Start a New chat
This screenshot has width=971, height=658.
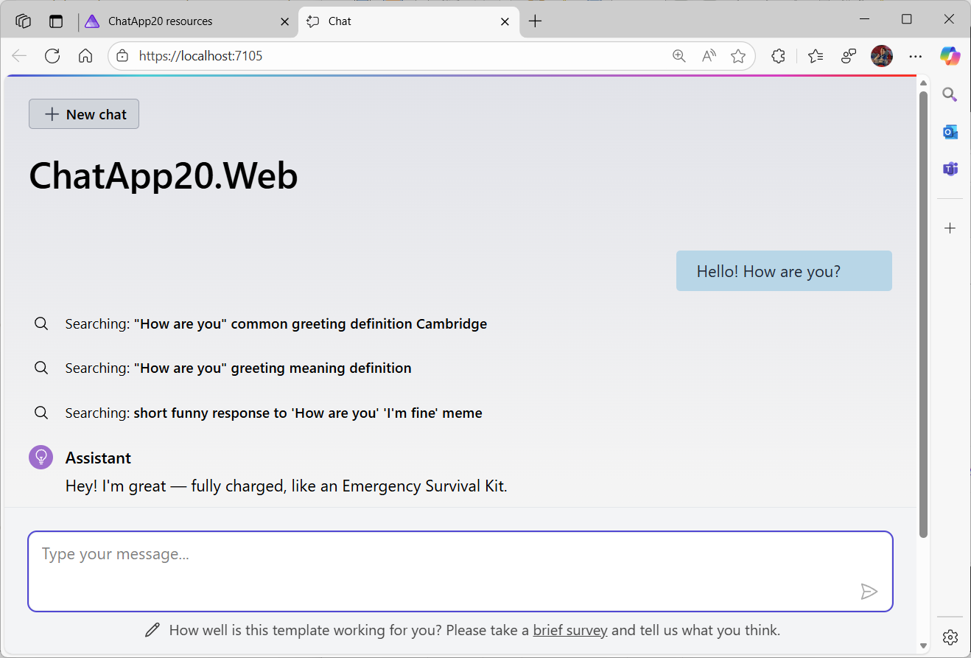pyautogui.click(x=83, y=113)
